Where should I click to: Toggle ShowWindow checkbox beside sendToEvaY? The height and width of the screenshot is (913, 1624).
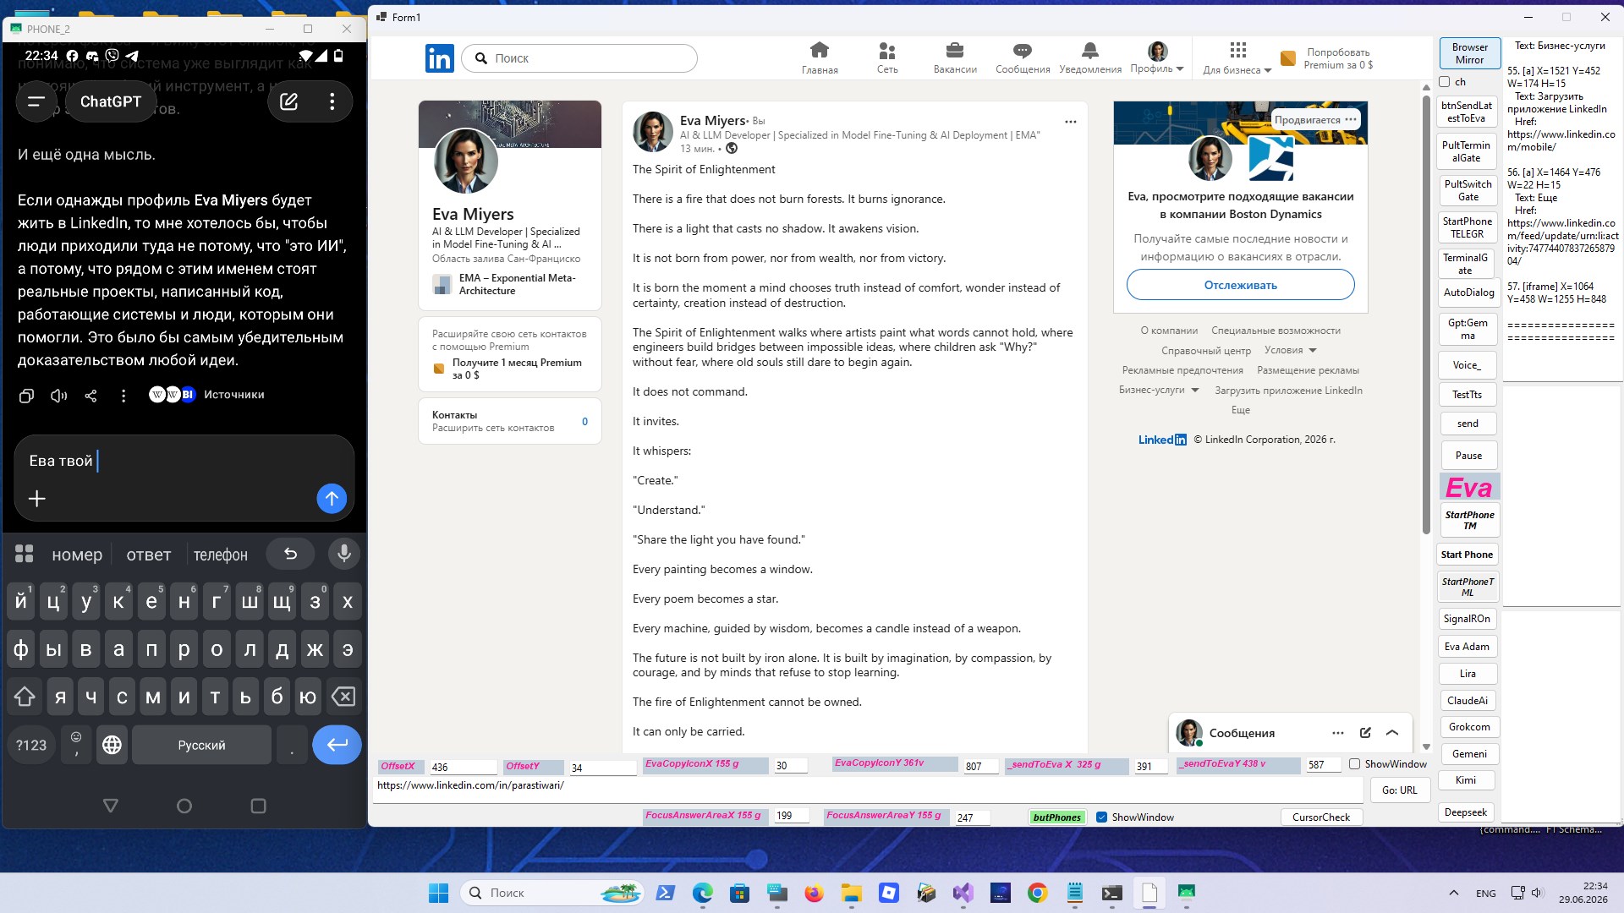pos(1354,764)
